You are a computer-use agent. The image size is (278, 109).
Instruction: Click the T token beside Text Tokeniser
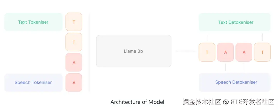tap(74, 22)
